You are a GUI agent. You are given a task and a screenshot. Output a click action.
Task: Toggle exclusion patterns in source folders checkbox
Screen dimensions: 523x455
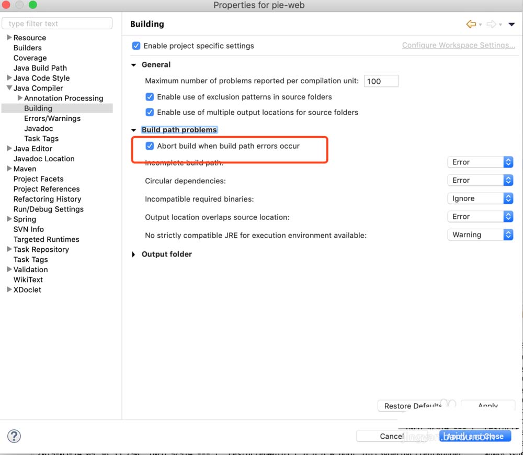pyautogui.click(x=150, y=97)
